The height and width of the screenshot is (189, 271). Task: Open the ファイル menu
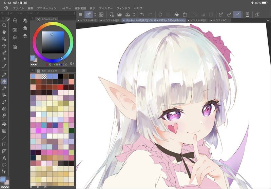pyautogui.click(x=18, y=8)
